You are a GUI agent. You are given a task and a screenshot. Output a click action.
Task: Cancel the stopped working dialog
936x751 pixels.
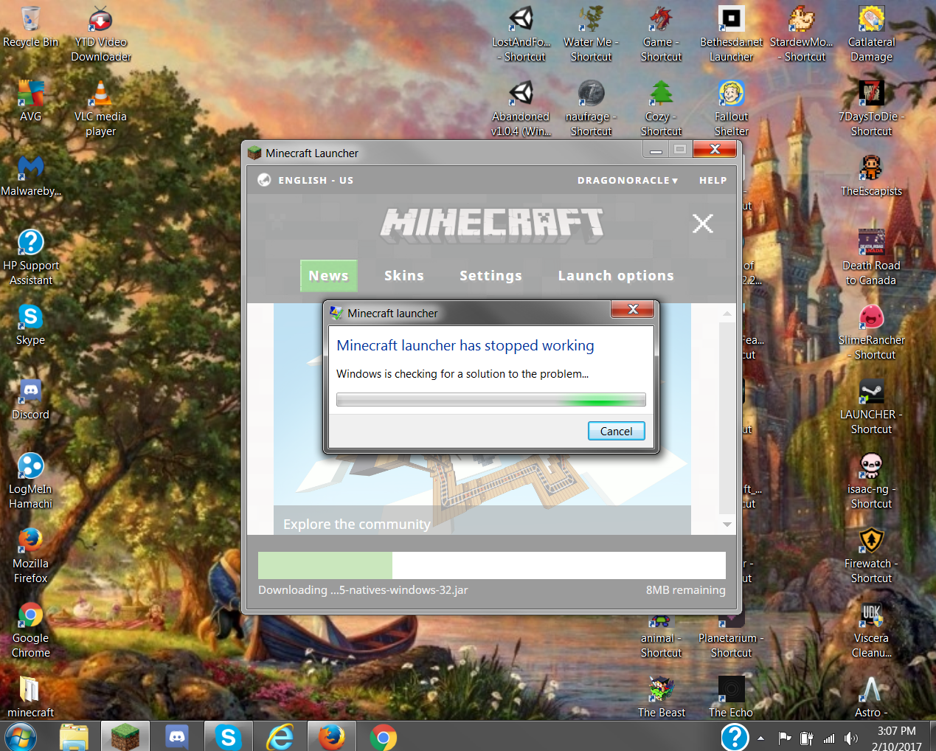(617, 431)
